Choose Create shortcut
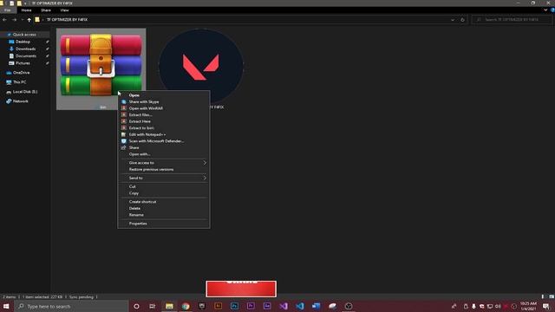Image resolution: width=555 pixels, height=312 pixels. [142, 202]
